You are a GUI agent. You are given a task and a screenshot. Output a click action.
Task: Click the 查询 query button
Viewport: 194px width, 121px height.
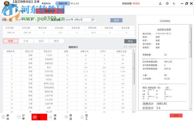[x=116, y=20]
